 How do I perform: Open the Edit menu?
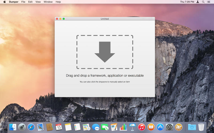[30, 2]
